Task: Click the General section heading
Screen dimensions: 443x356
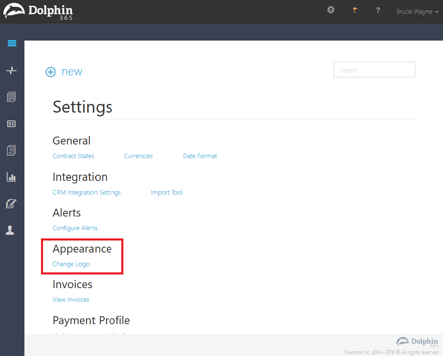Action: pos(72,141)
